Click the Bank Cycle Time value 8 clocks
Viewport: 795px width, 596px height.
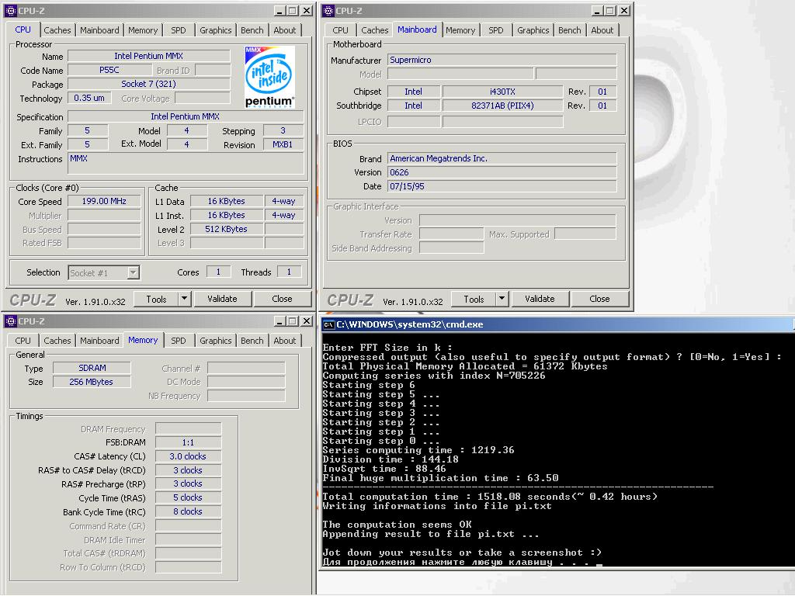188,511
